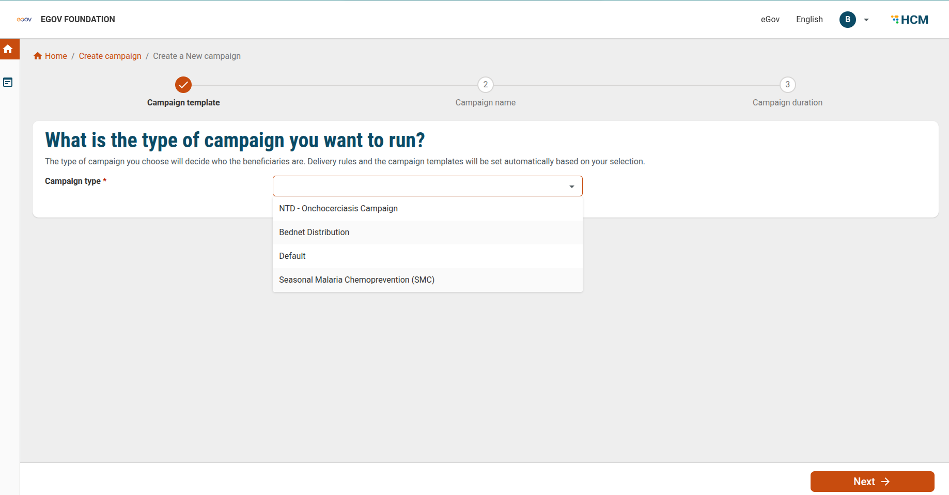The height and width of the screenshot is (495, 949).
Task: Open the Create campaign breadcrumb link
Action: pyautogui.click(x=110, y=56)
